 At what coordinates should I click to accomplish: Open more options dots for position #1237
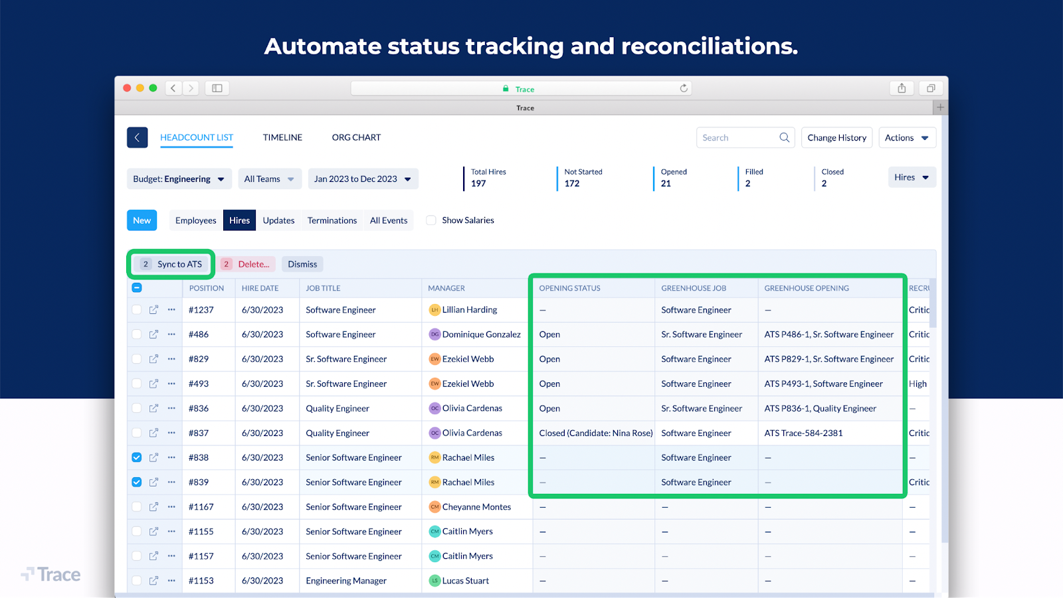pyautogui.click(x=171, y=310)
